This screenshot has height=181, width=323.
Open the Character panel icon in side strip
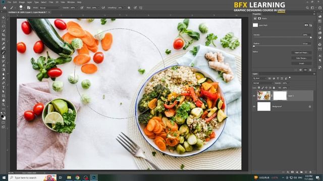(x=319, y=56)
